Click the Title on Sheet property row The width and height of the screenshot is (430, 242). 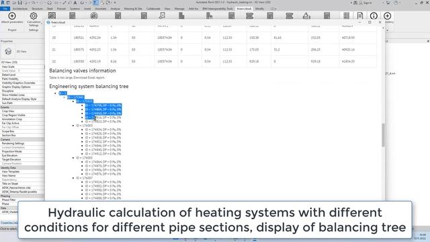22,184
